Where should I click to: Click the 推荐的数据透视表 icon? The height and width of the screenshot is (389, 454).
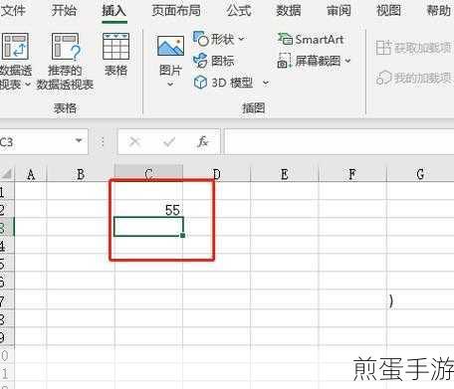66,47
